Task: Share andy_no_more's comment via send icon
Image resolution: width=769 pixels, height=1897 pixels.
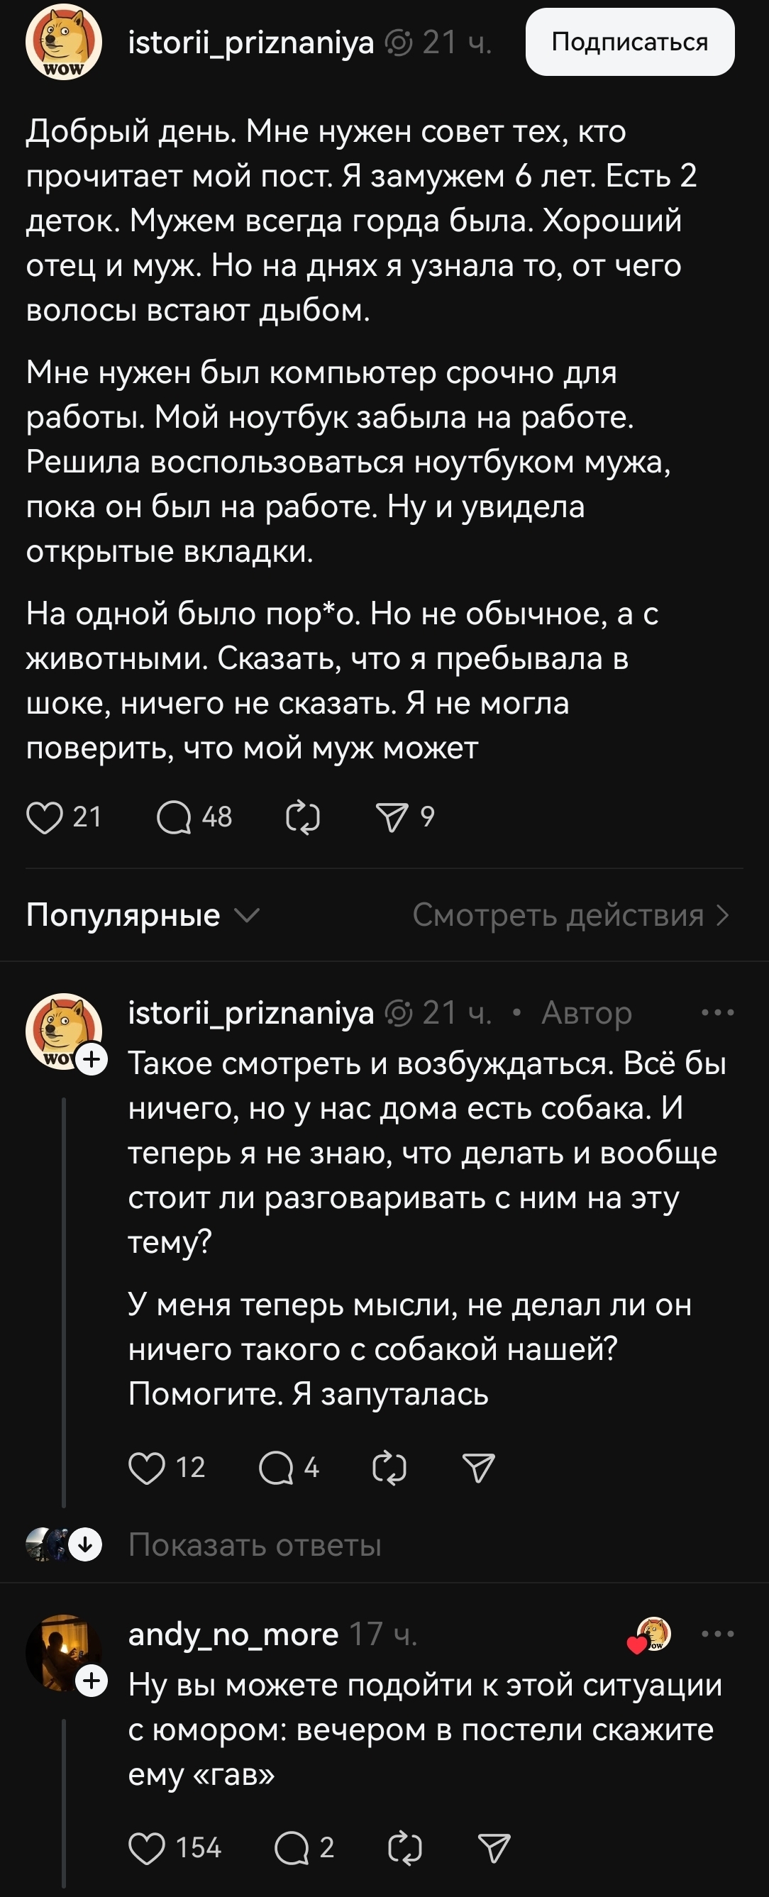Action: pos(494,1848)
